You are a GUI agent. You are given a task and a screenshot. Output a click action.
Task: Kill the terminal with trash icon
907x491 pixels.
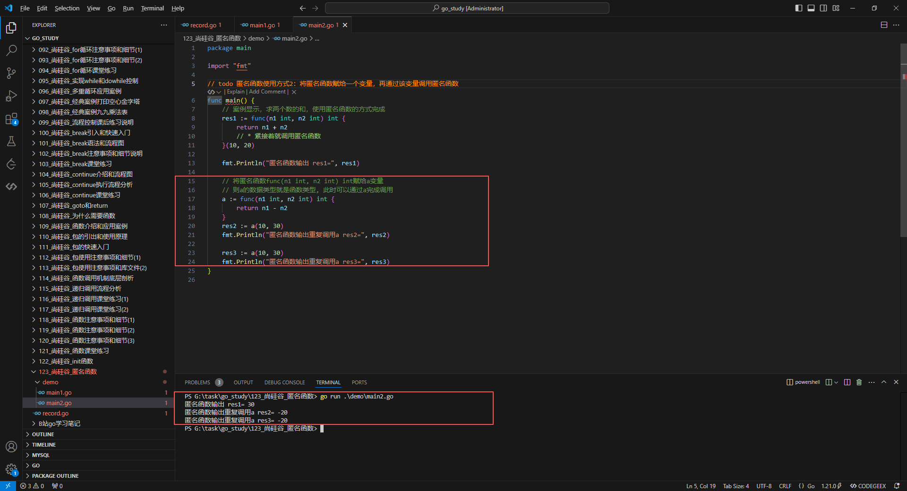tap(859, 382)
